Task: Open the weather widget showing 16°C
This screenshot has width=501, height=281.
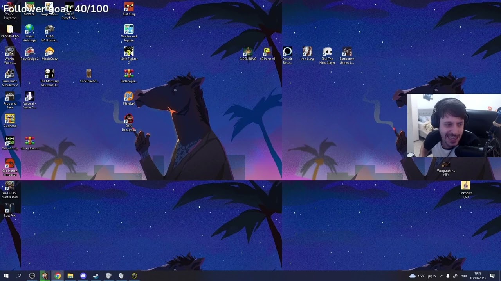Action: pos(422,276)
